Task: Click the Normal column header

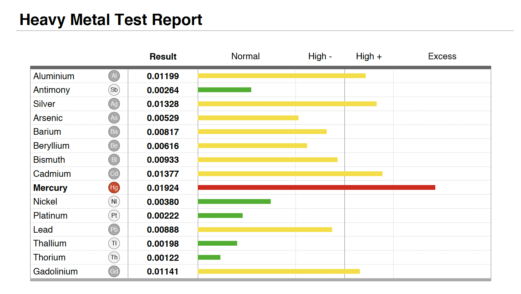Action: coord(245,56)
